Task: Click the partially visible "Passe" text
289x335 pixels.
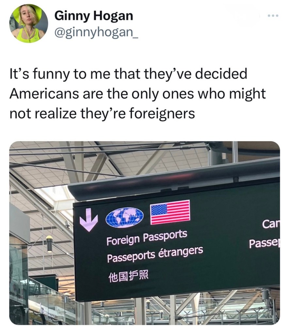Action: pyautogui.click(x=265, y=243)
